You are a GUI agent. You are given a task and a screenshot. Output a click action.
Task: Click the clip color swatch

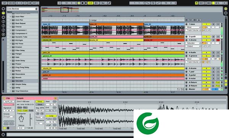click(x=9, y=105)
